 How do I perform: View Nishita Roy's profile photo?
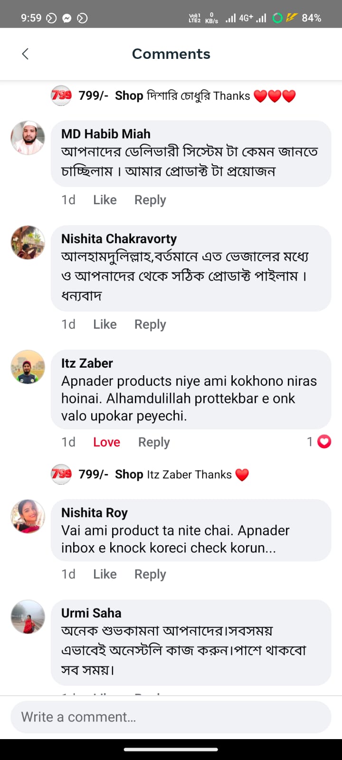pos(28,516)
